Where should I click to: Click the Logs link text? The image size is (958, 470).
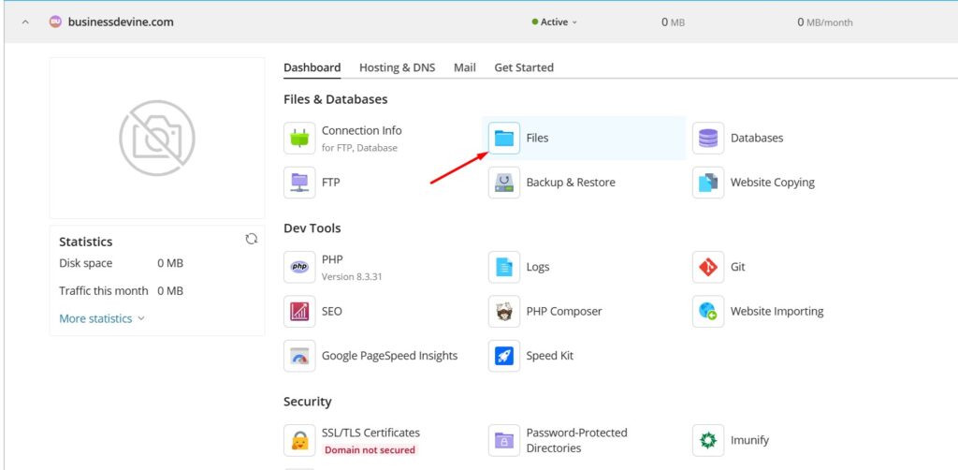click(538, 267)
